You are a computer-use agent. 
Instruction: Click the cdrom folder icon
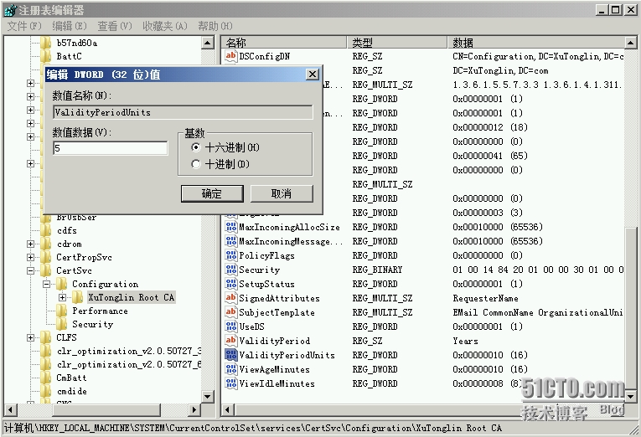(46, 244)
